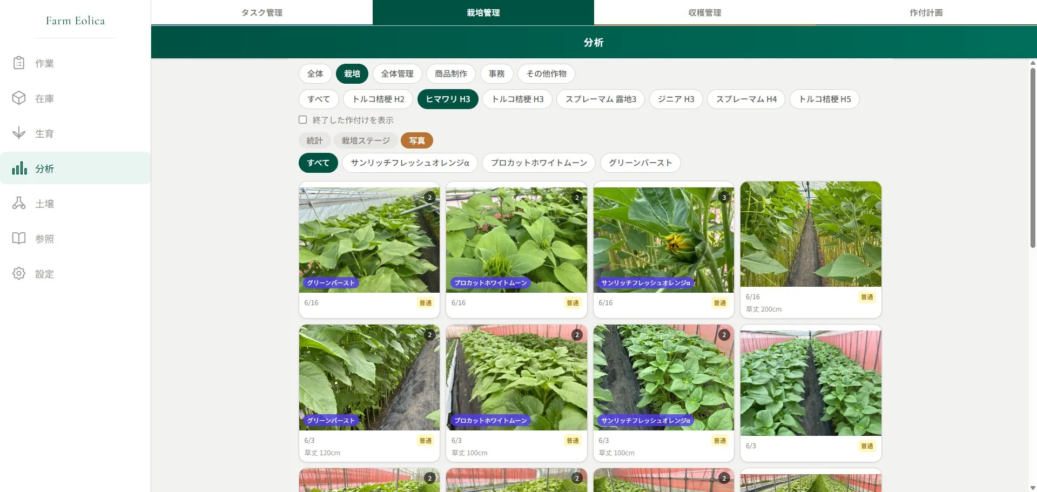This screenshot has height=492, width=1037.
Task: Select the トルコ桔梗 H2 crop chip
Action: point(379,99)
